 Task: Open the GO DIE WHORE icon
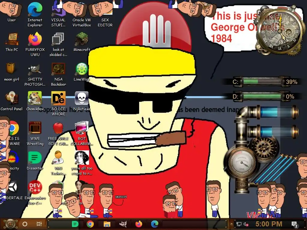click(58, 104)
